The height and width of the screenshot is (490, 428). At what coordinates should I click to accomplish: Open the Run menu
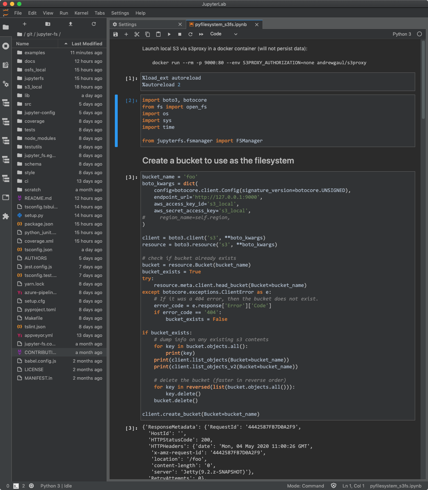(64, 13)
